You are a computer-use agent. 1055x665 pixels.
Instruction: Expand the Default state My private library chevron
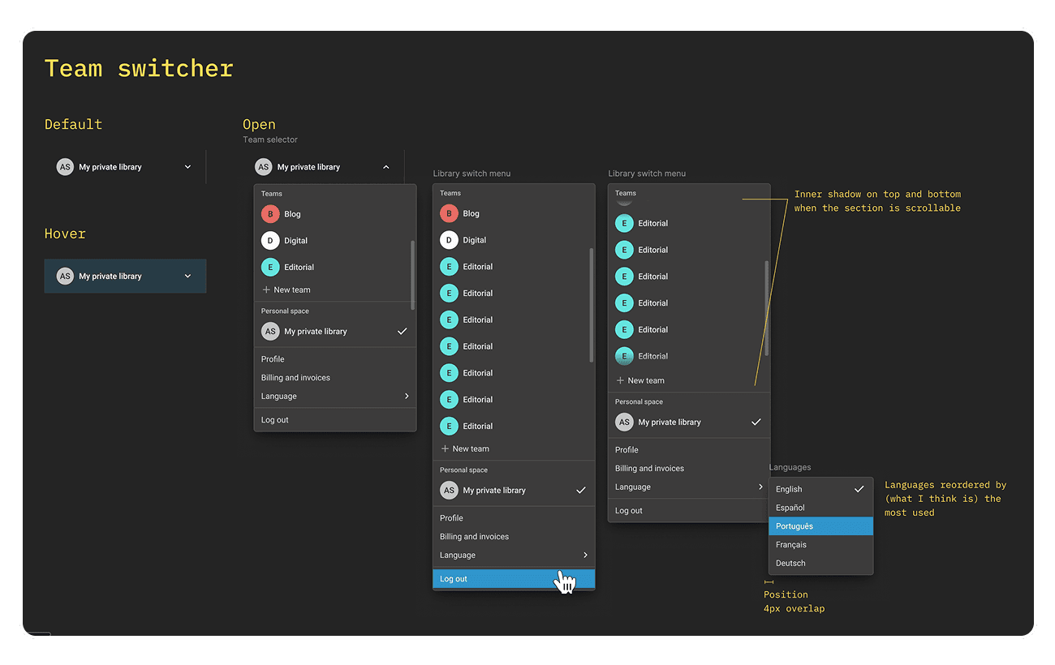click(x=188, y=167)
